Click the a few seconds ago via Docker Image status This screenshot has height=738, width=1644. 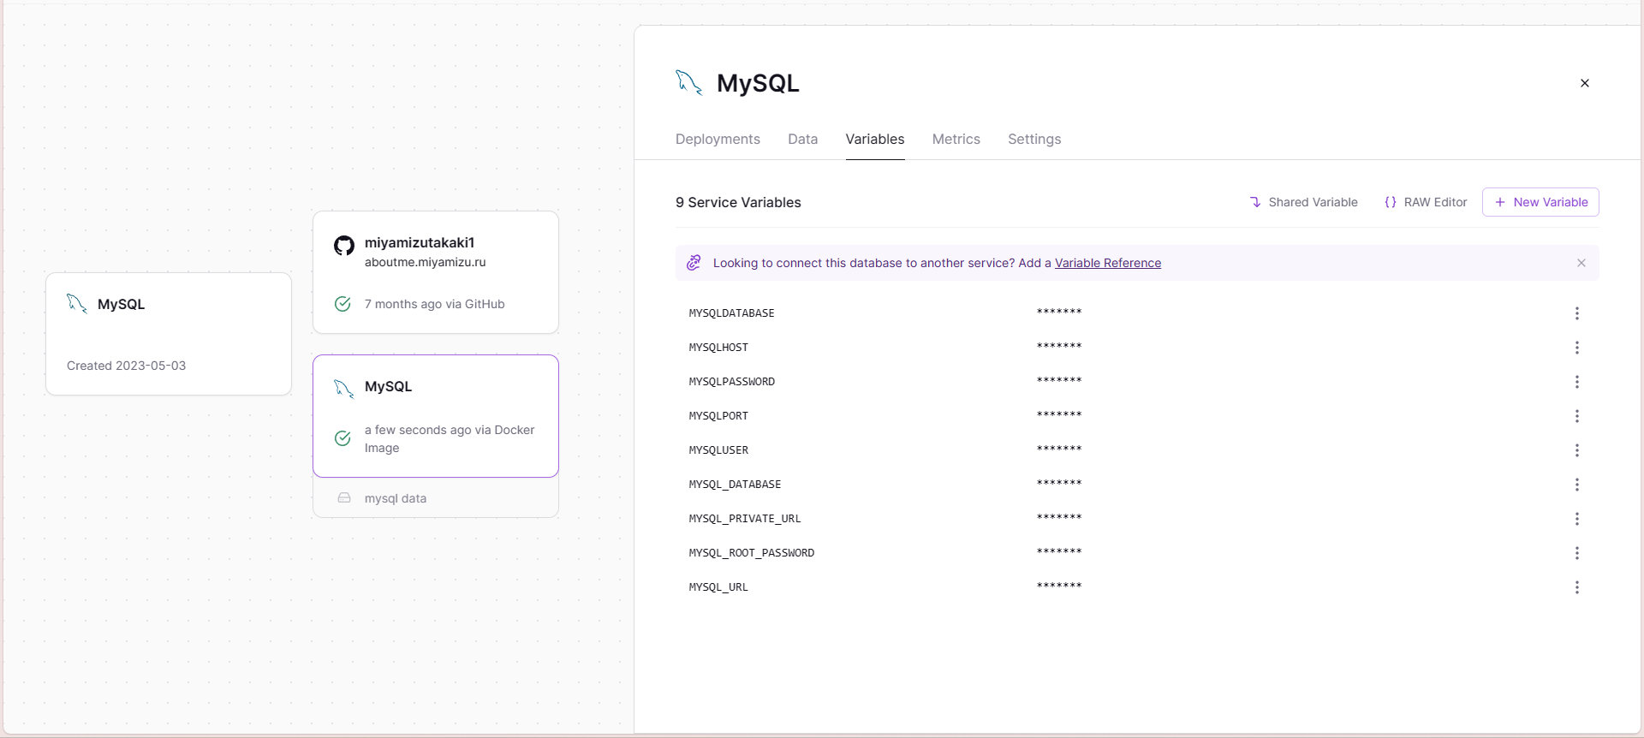450,438
